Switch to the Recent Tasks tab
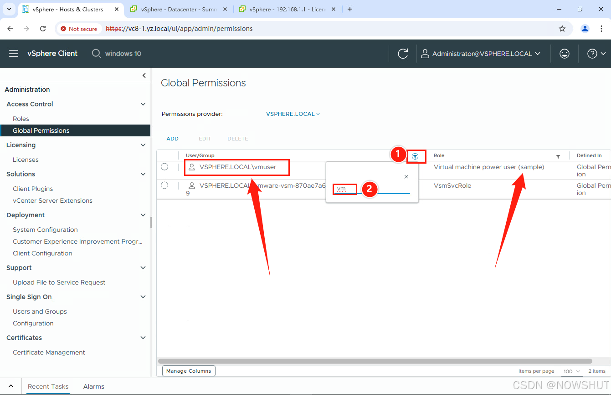 48,386
